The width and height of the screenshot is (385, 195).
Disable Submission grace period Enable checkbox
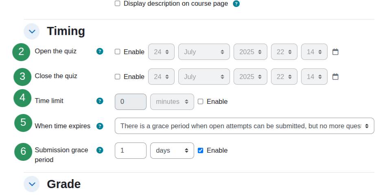click(x=201, y=150)
